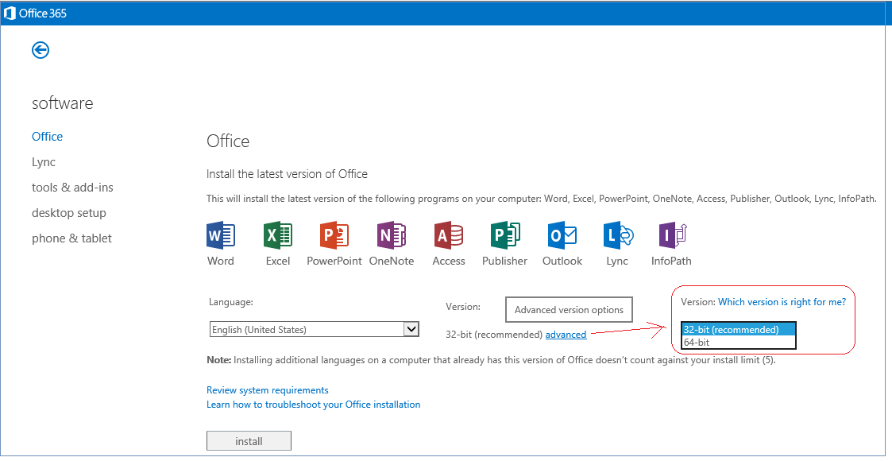This screenshot has height=461, width=892.
Task: Choose the 64-bit version option
Action: coord(697,343)
